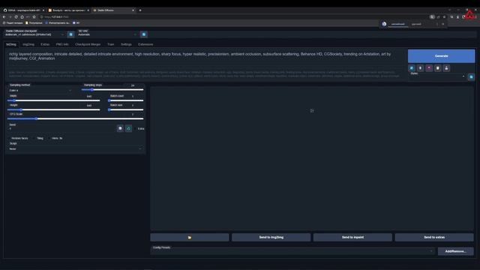480x270 pixels.
Task: Click Send to extras
Action: (x=434, y=237)
